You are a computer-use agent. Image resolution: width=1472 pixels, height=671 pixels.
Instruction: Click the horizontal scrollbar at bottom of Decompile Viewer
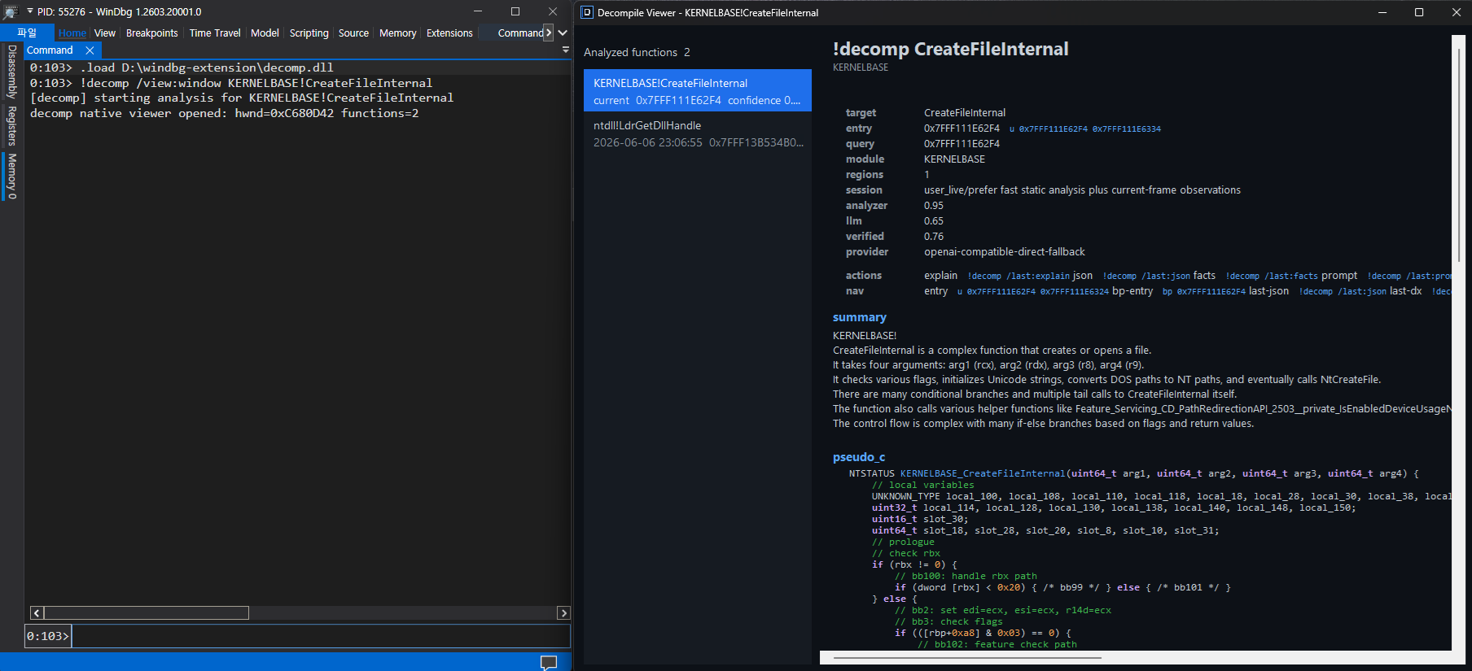pyautogui.click(x=967, y=657)
